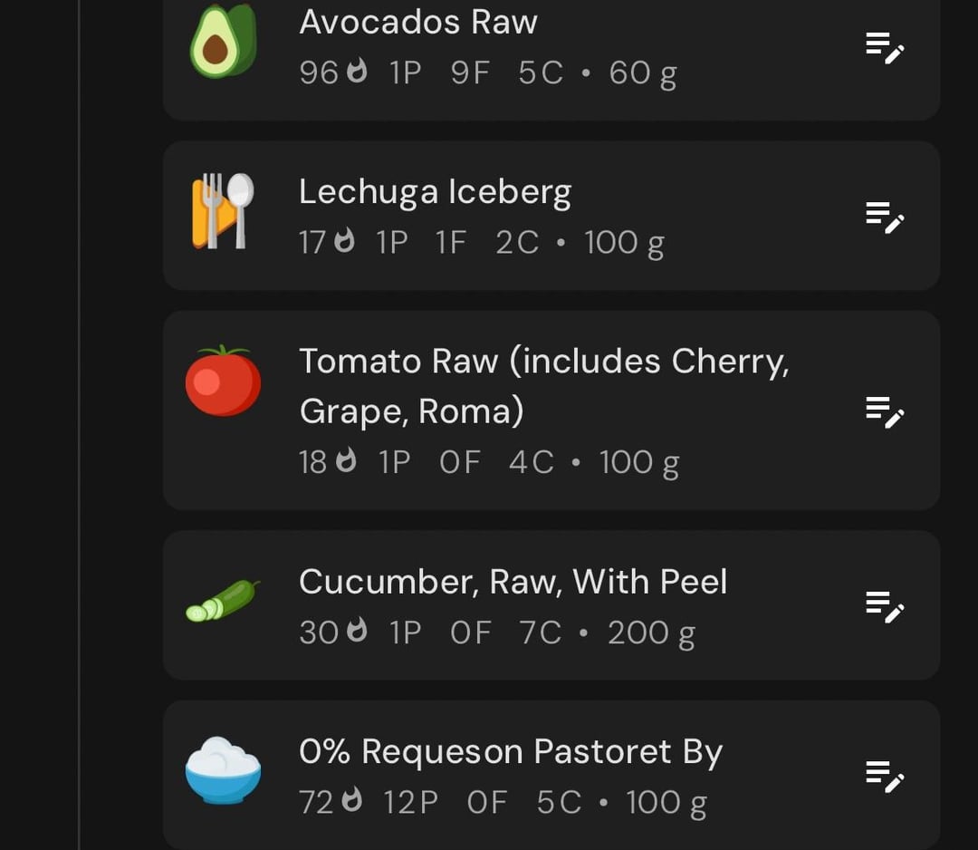Open Cucumber, Raw, With Peel entry
The image size is (978, 850).
pos(513,582)
